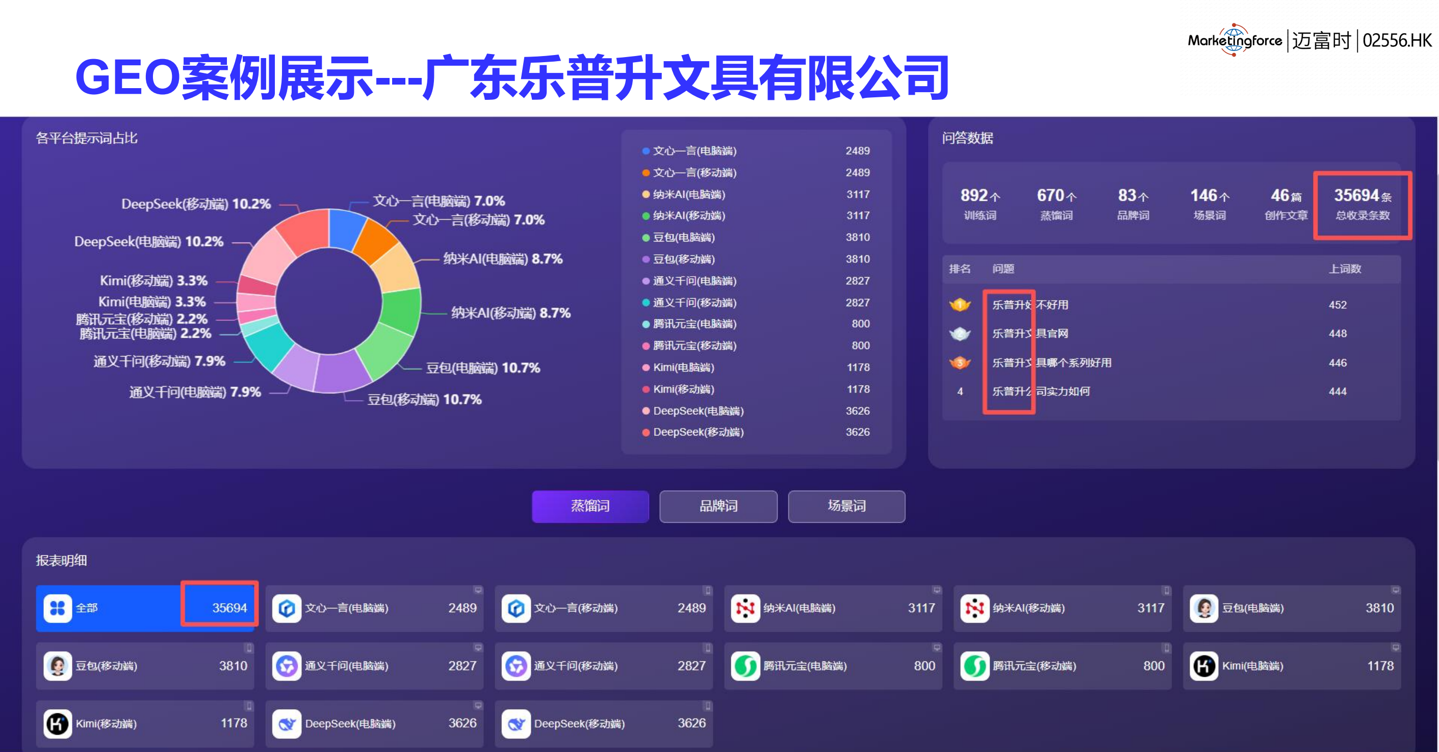Click the gold rank-1 medal icon
Screen dimensions: 1439x752
click(x=960, y=305)
